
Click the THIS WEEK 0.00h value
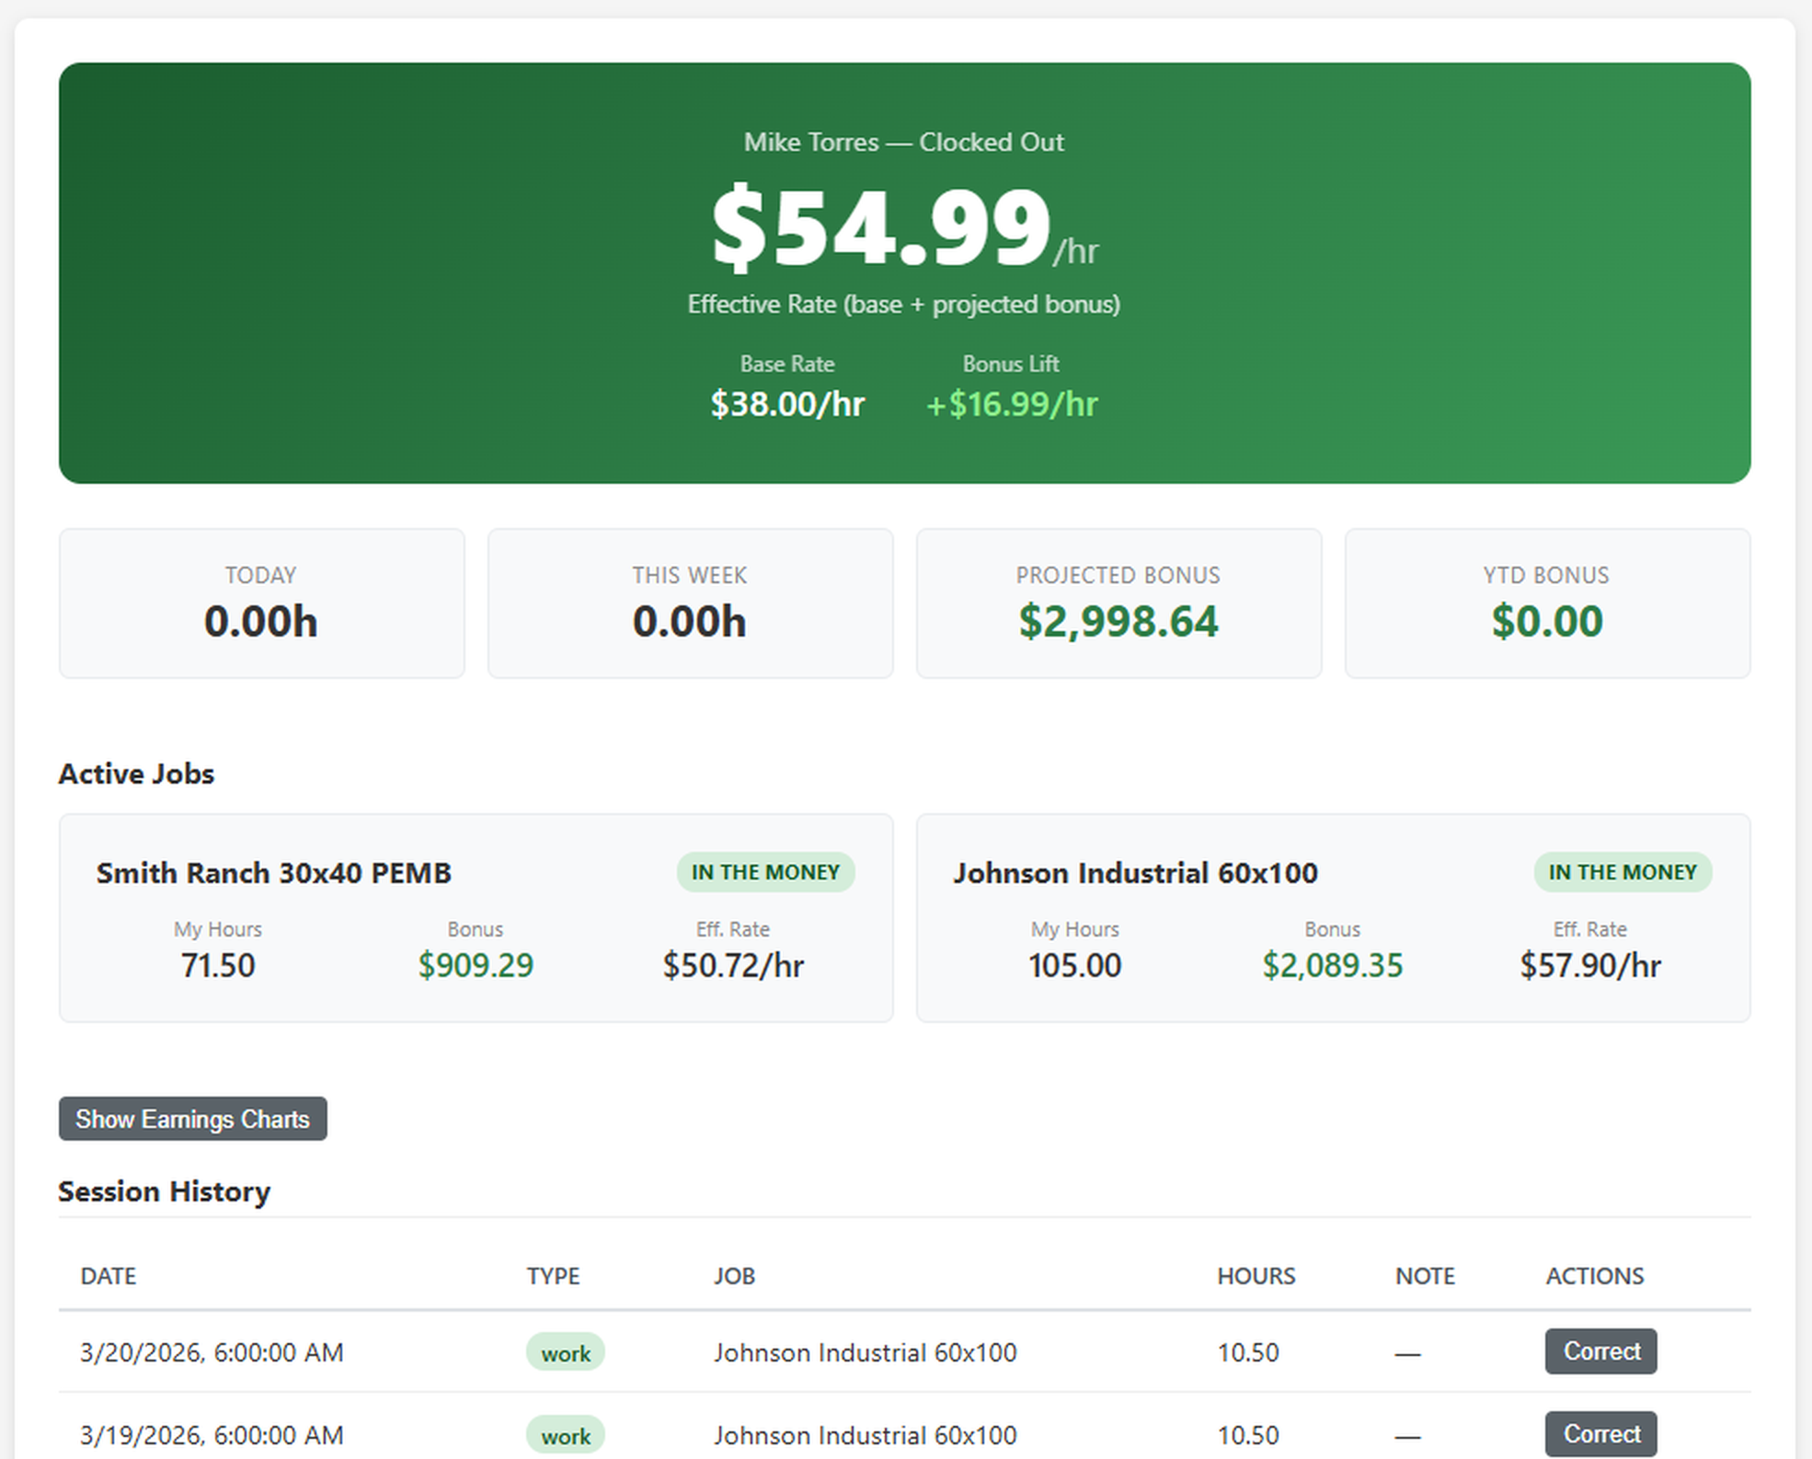point(689,621)
